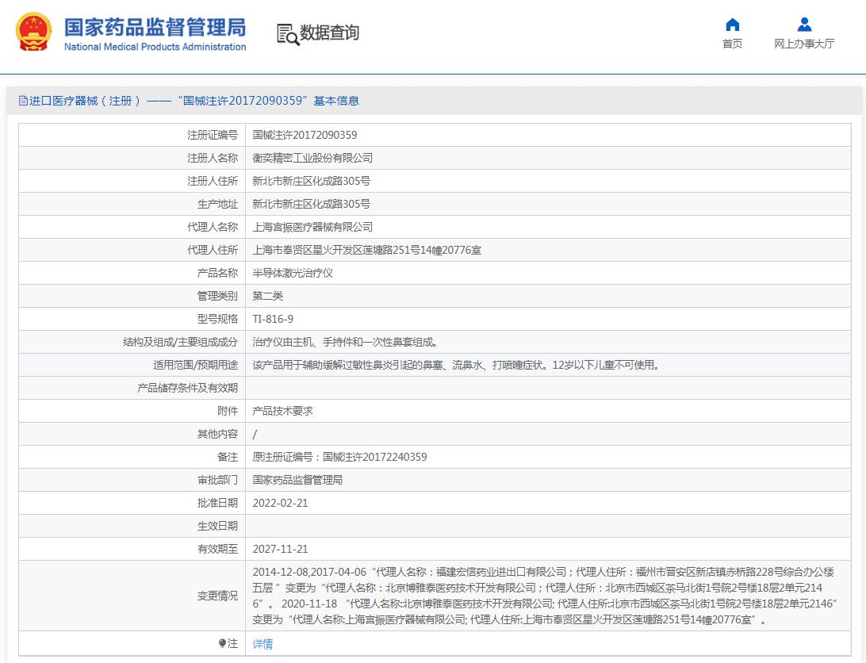Click the 第二类 management category value
Image resolution: width=866 pixels, height=663 pixels.
tap(268, 296)
